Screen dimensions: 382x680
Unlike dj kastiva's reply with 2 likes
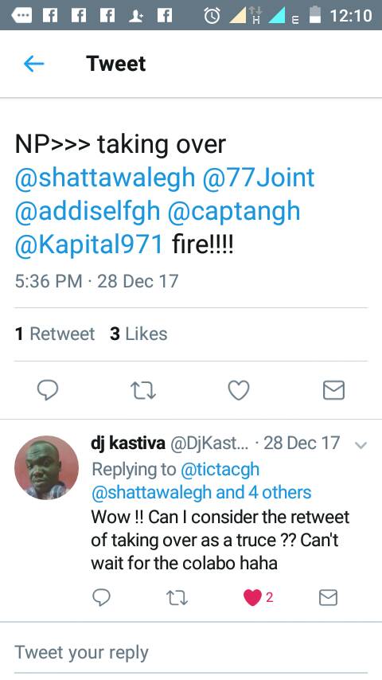pyautogui.click(x=252, y=598)
